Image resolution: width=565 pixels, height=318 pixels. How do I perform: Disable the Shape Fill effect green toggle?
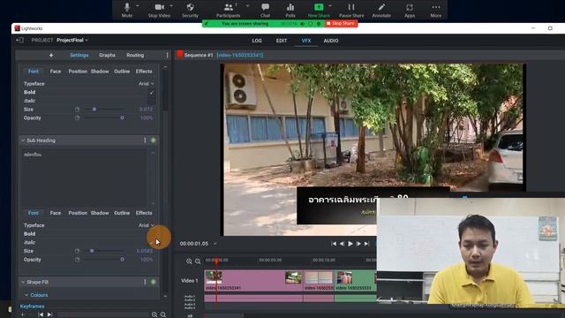pos(153,282)
